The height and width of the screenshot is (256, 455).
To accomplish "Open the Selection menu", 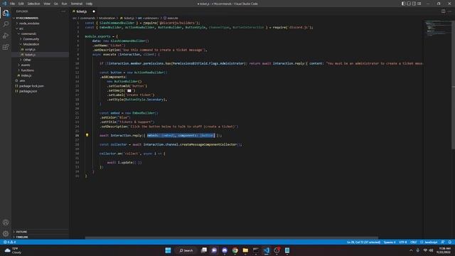I will (33, 4).
